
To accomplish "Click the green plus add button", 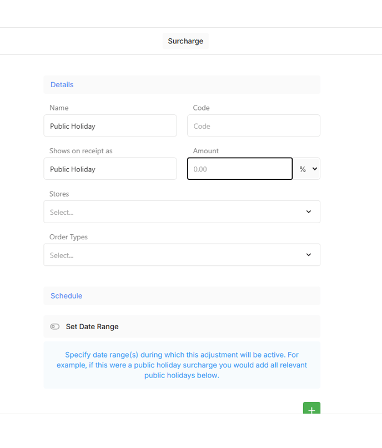I will 311,410.
